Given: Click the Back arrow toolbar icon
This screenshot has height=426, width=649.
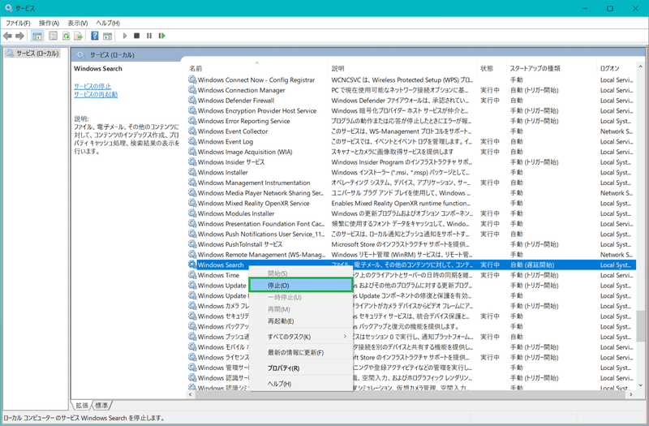Looking at the screenshot, I should [7, 36].
